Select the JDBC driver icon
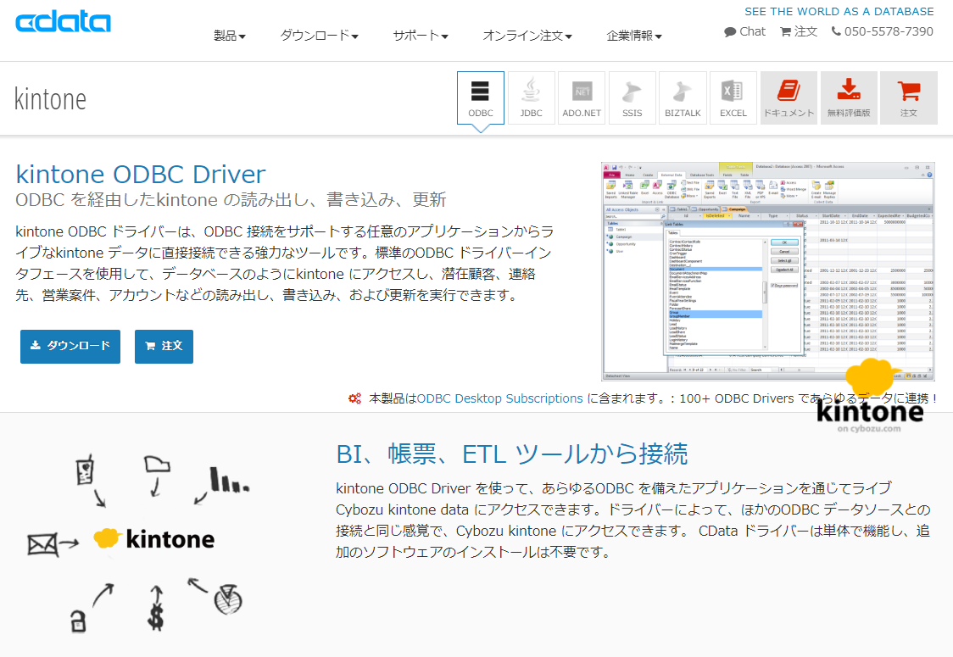Screen dimensions: 953x657 (531, 97)
